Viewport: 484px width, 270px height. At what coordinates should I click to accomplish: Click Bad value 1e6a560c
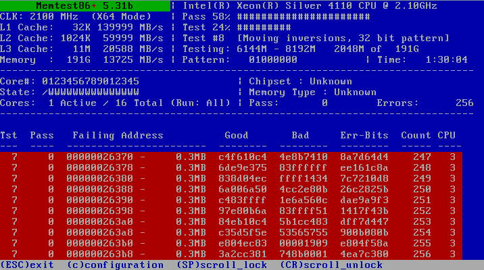coord(304,200)
